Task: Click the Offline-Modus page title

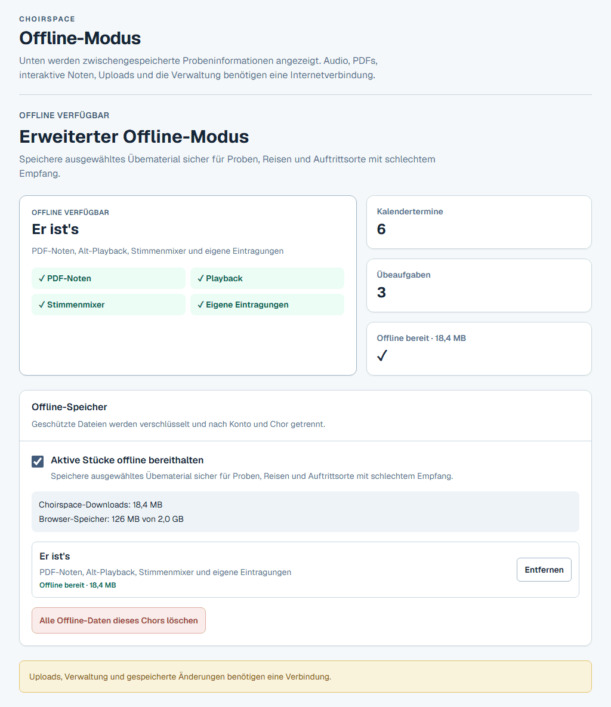Action: coord(80,38)
